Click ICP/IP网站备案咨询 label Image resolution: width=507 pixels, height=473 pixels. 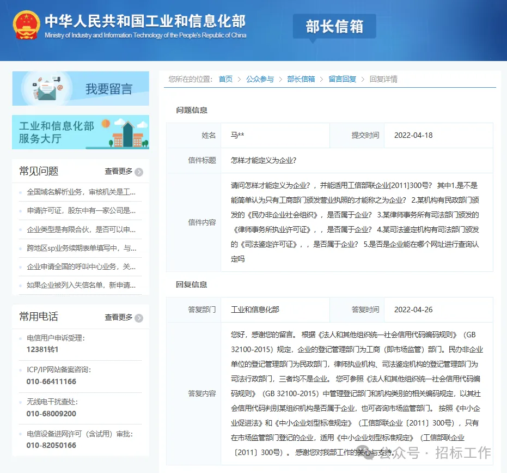pyautogui.click(x=59, y=370)
